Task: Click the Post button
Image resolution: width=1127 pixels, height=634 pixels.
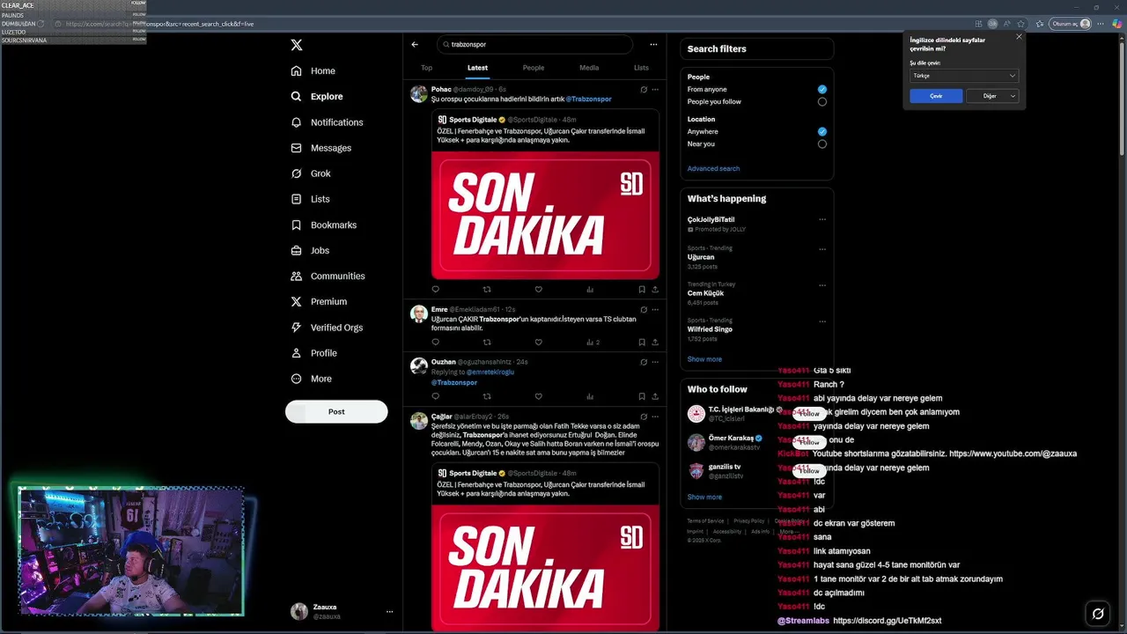Action: click(x=336, y=411)
